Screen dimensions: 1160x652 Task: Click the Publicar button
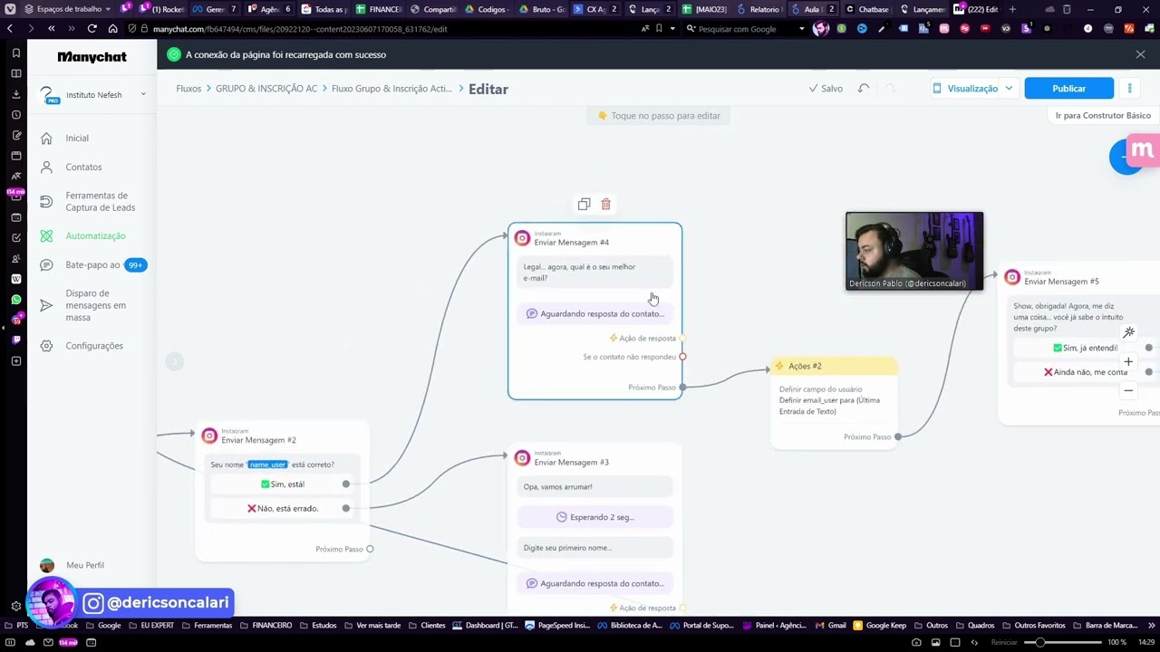point(1068,89)
